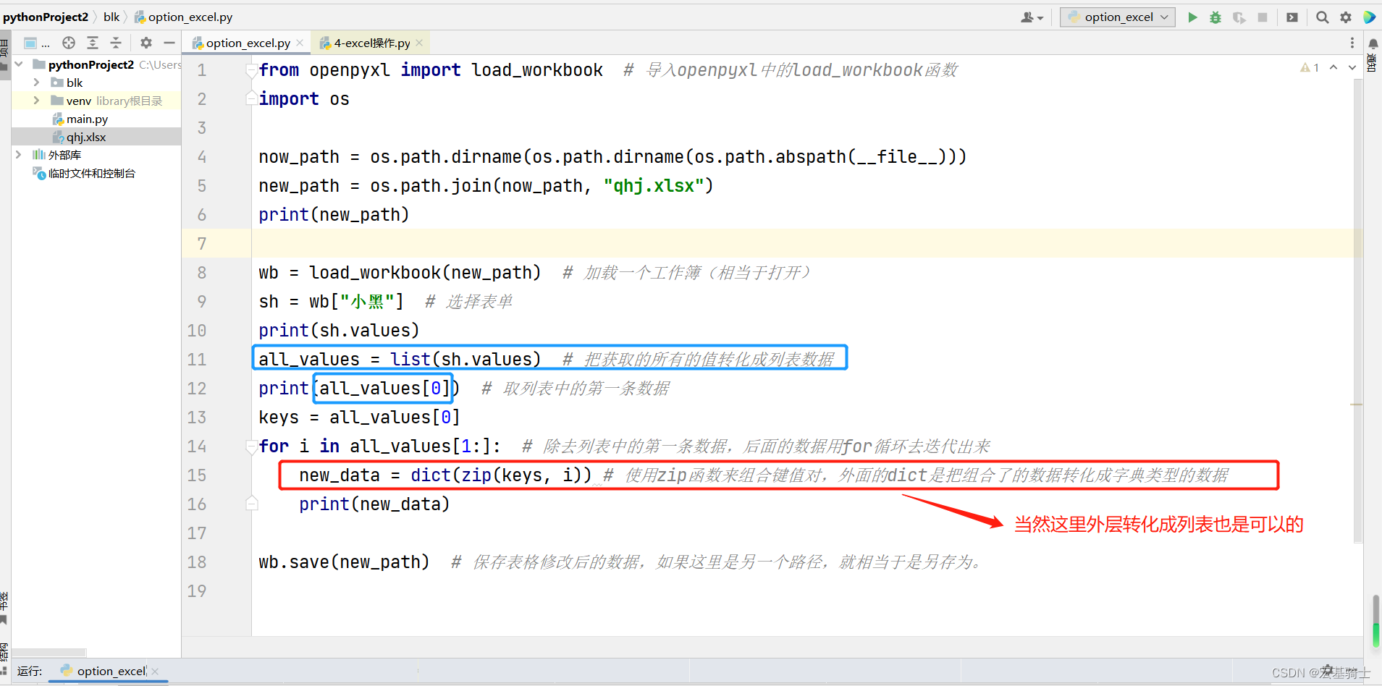Run option_excel with coverage
This screenshot has width=1382, height=686.
[1239, 17]
